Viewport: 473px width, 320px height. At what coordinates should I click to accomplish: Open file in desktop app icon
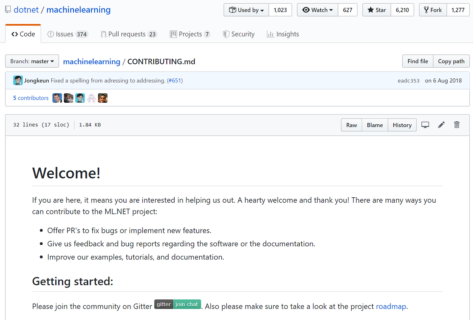425,125
